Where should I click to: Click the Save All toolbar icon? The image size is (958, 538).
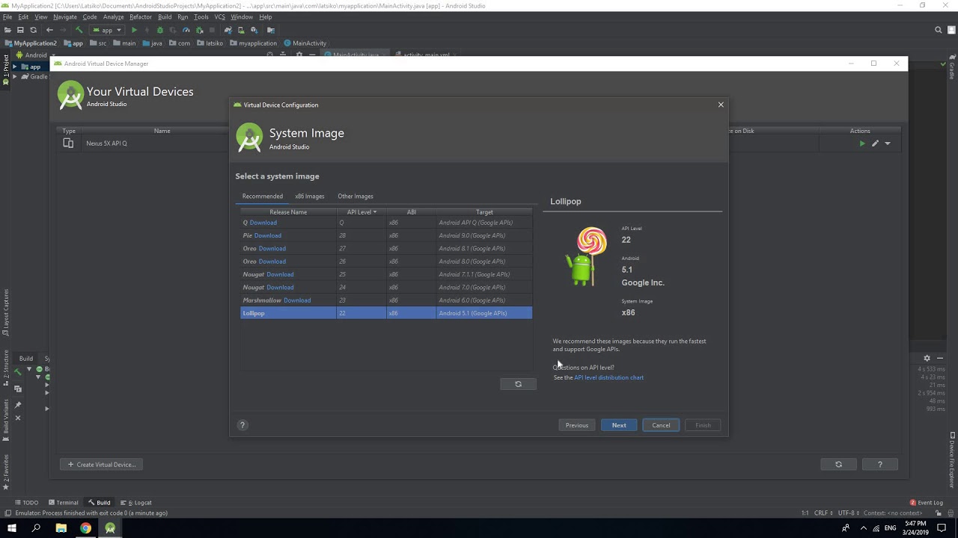(x=20, y=30)
